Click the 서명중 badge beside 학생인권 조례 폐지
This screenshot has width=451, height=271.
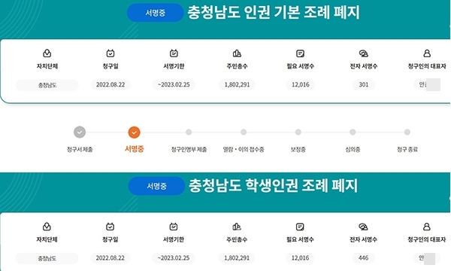click(x=156, y=186)
